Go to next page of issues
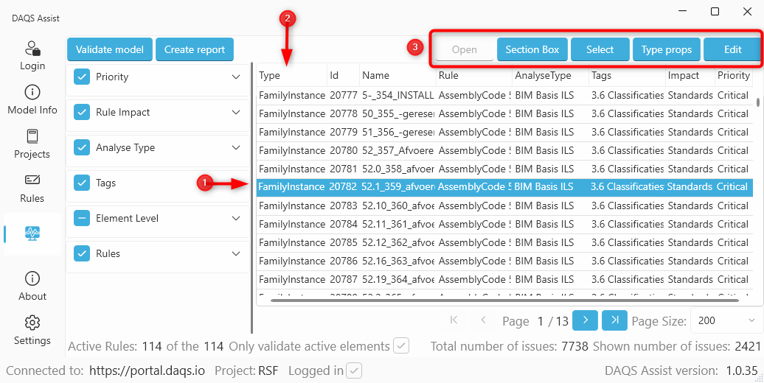The image size is (764, 383). coord(585,320)
